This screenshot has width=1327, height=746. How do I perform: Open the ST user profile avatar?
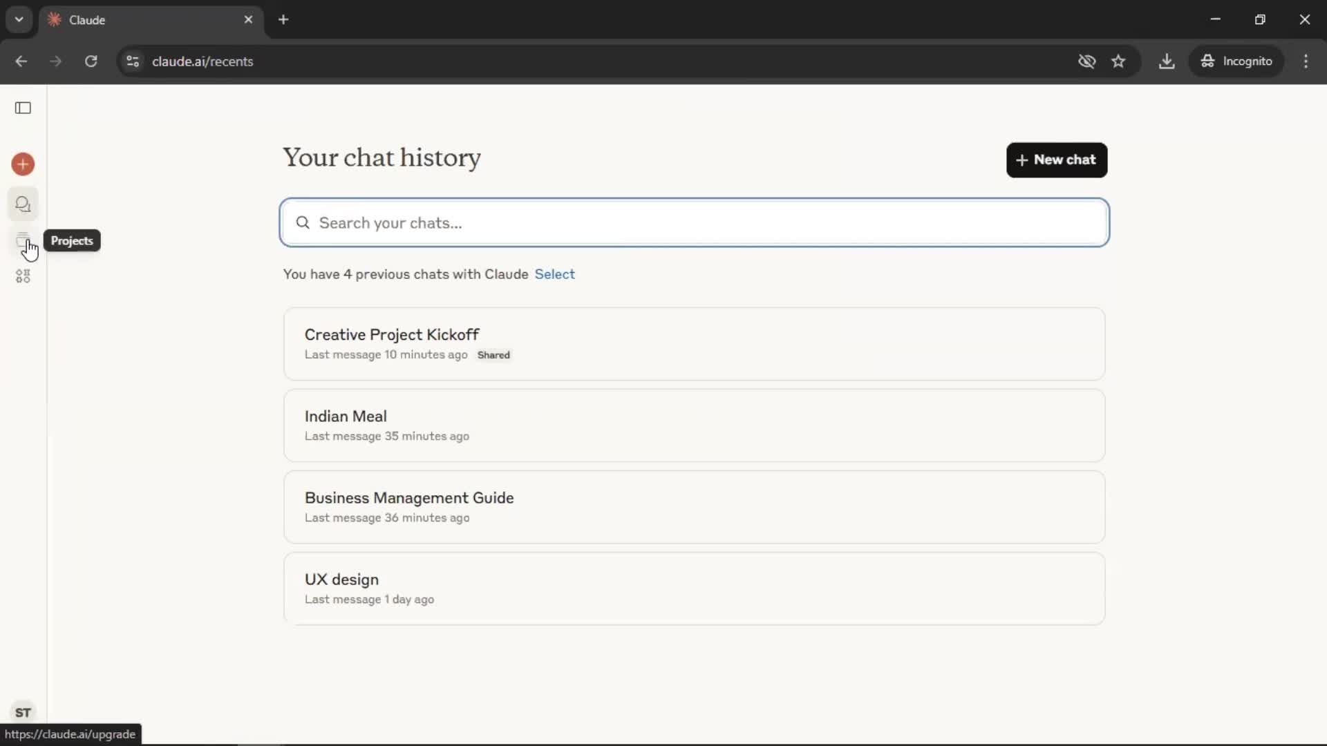[23, 712]
